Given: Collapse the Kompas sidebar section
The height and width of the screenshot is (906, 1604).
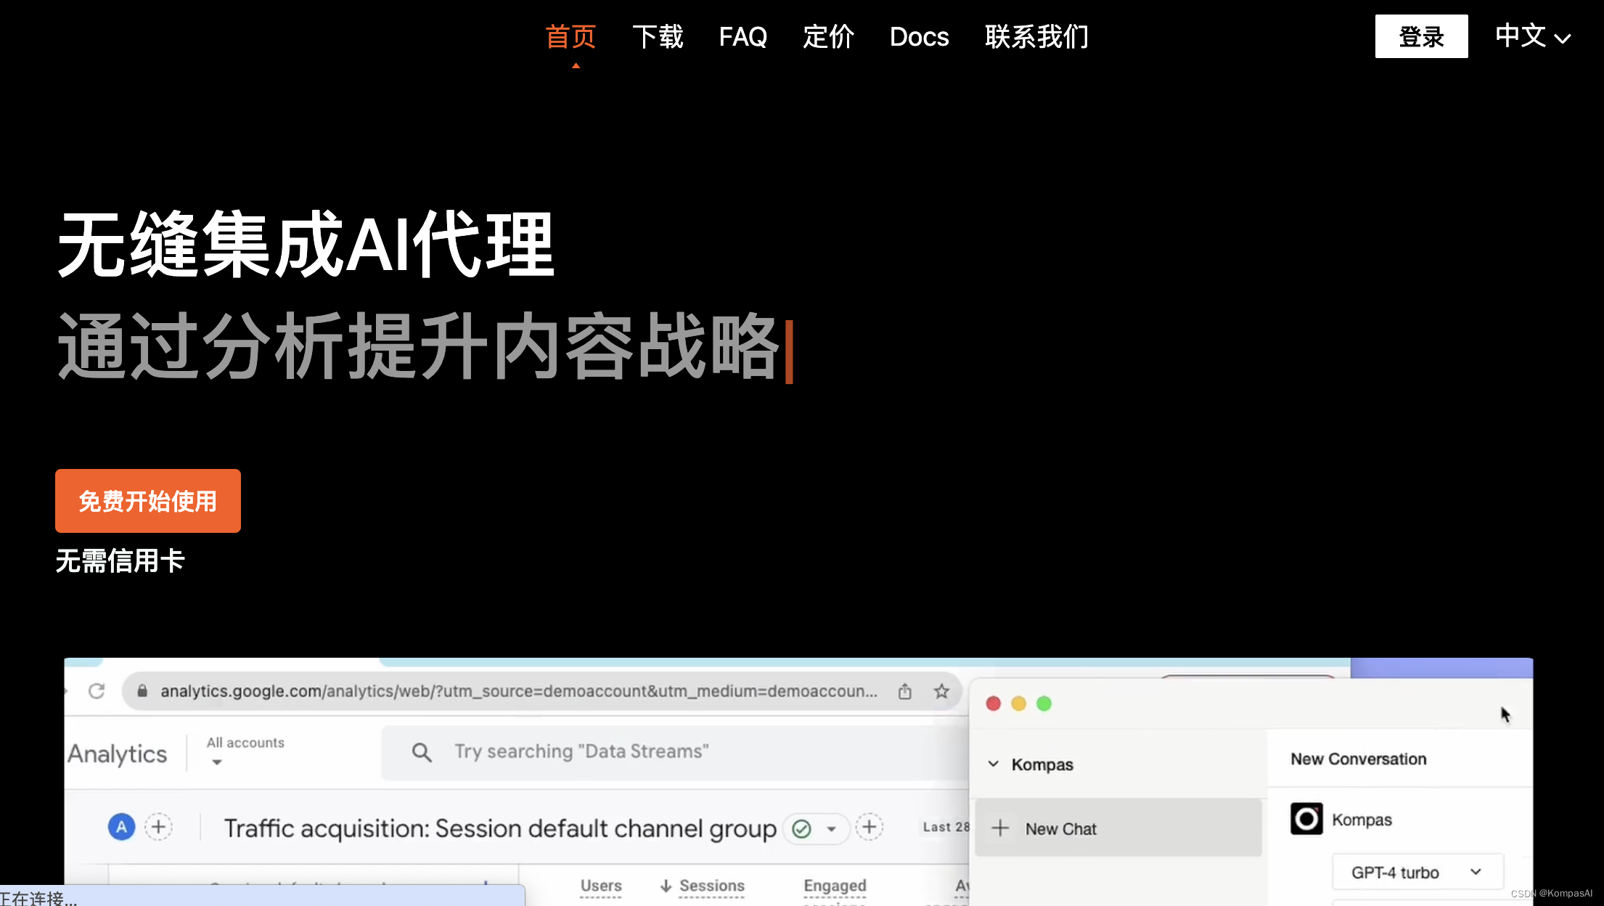Looking at the screenshot, I should point(994,764).
